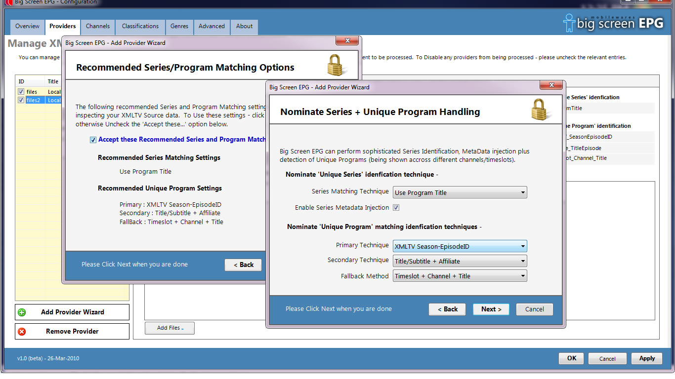The width and height of the screenshot is (675, 379).
Task: Click the Add Files button
Action: [x=169, y=328]
